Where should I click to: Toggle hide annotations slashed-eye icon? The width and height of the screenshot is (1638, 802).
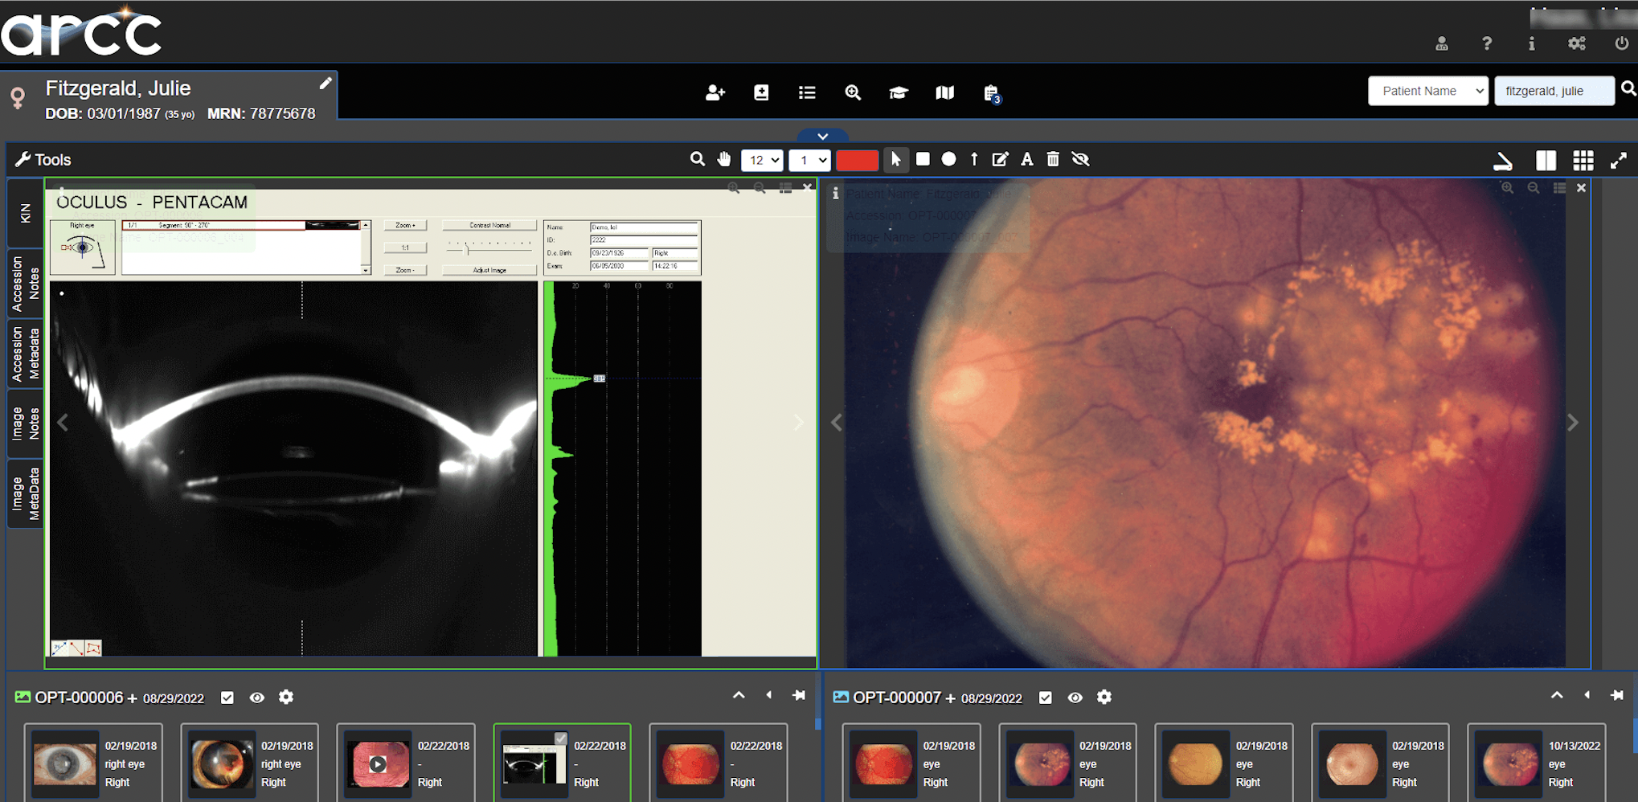click(1080, 159)
